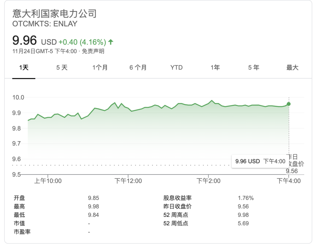This screenshot has height=246, width=316.
Task: Click the 下午12:00 axis label
Action: click(128, 181)
